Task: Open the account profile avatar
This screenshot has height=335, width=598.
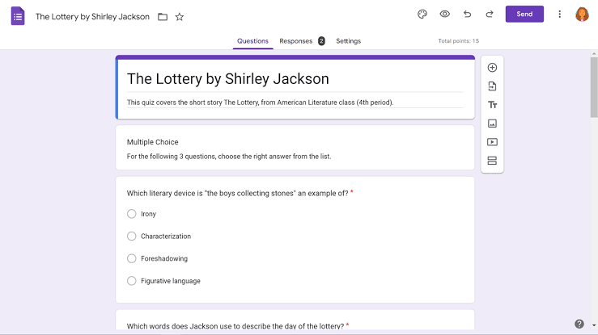Action: coord(582,15)
